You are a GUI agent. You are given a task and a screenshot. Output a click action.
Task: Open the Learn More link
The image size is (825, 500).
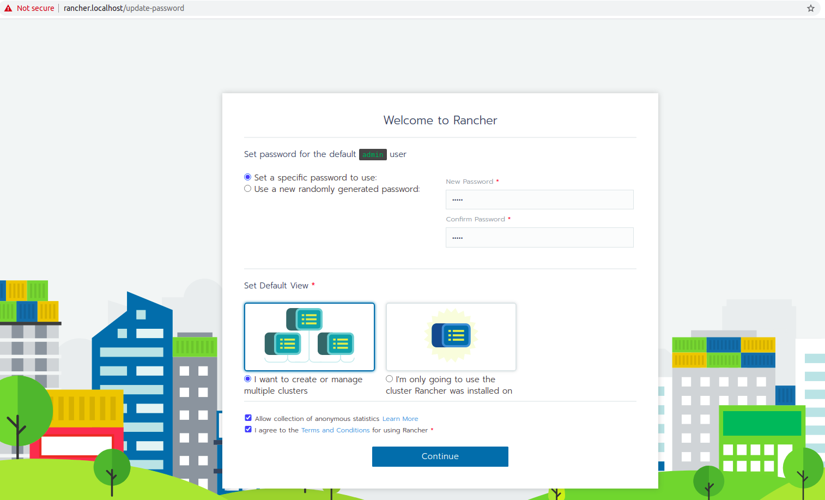coord(400,418)
